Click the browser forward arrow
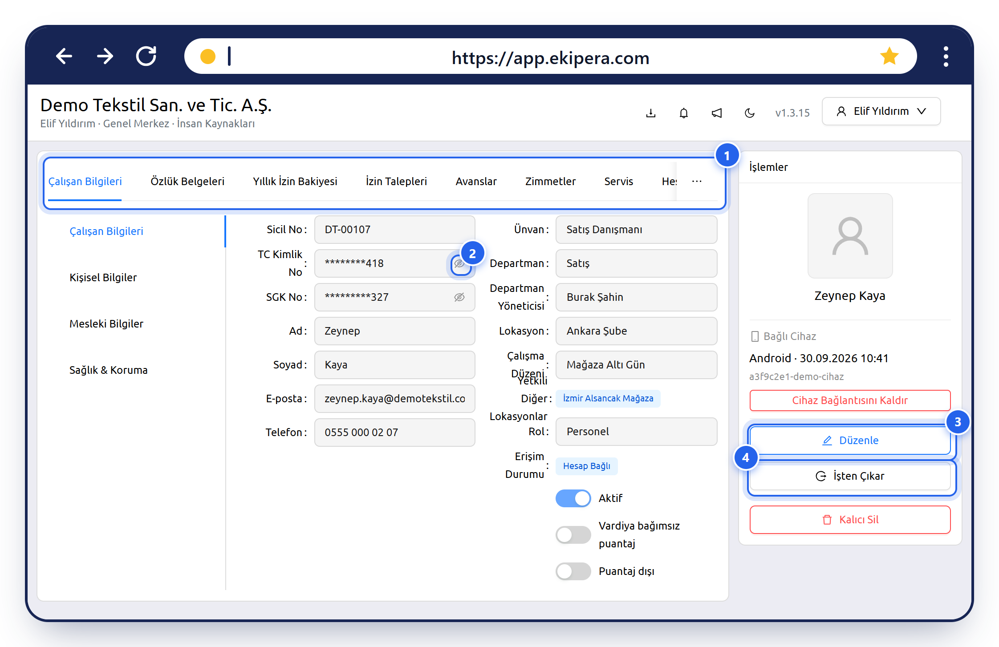The image size is (999, 647). [105, 57]
